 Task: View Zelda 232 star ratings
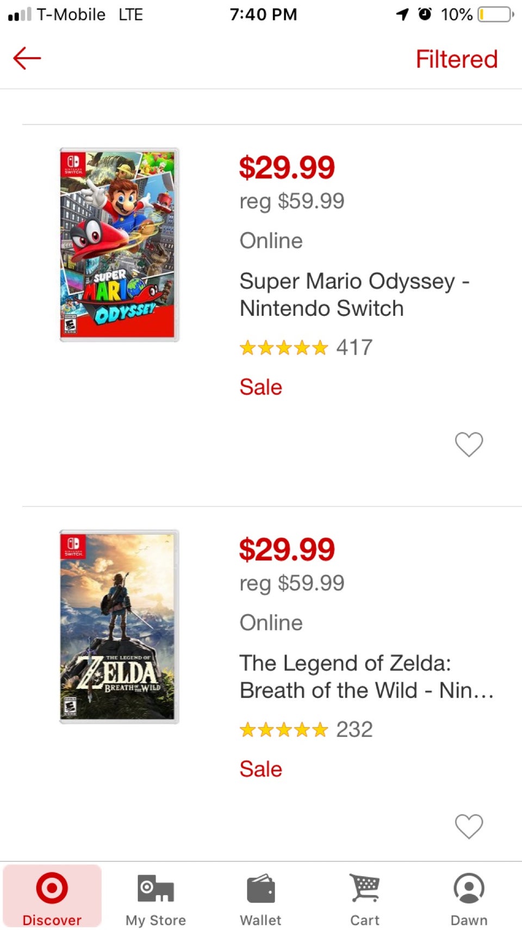(306, 730)
